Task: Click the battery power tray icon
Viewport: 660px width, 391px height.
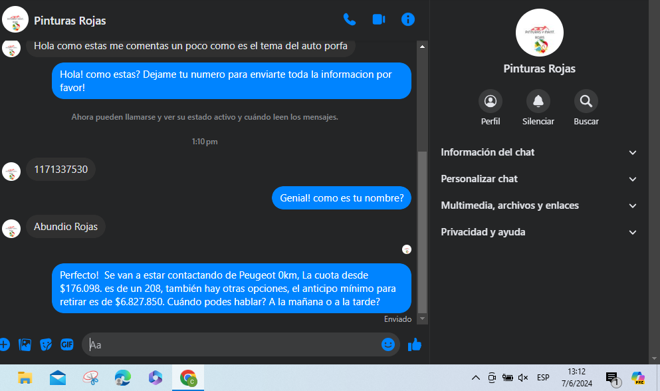Action: (507, 378)
